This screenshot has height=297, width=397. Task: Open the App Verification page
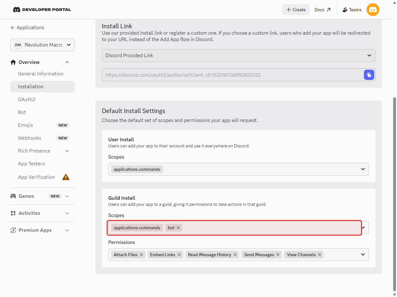[x=36, y=177]
